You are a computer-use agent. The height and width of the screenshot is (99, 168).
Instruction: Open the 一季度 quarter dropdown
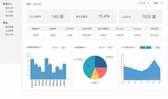(x=157, y=3)
